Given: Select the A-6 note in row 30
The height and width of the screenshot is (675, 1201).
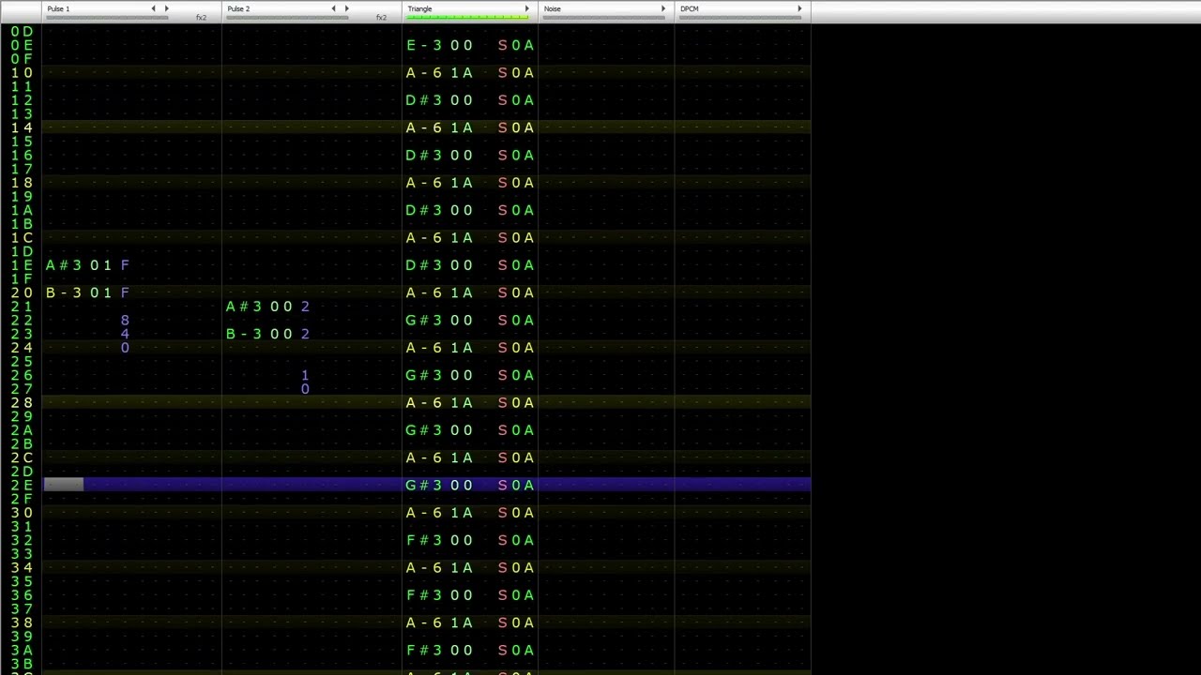Looking at the screenshot, I should (x=423, y=513).
